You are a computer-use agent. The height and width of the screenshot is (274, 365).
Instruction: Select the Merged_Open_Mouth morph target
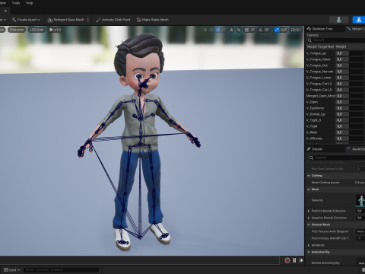pyautogui.click(x=321, y=96)
